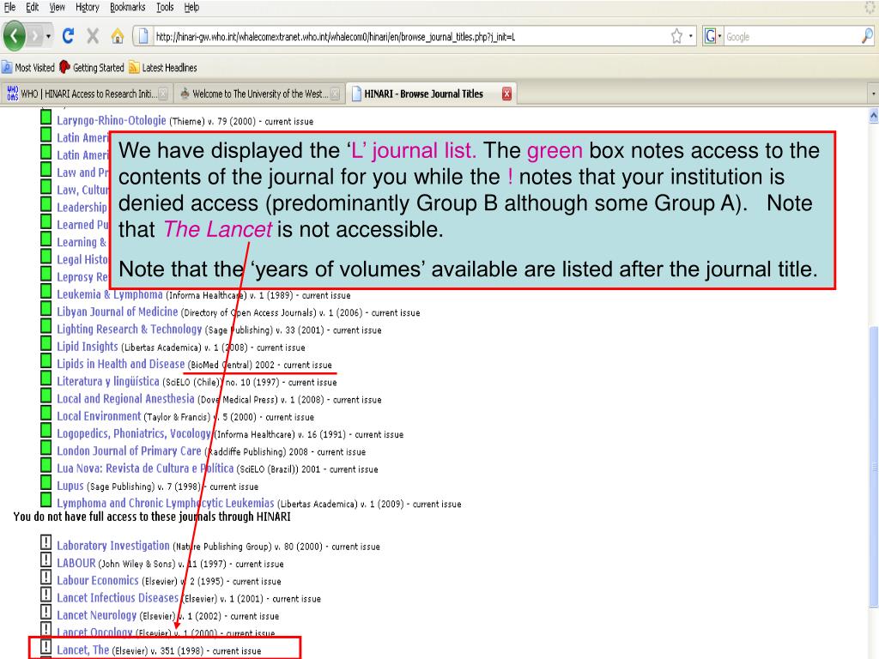
Task: Click the scrollbar up arrow
Action: 873,116
